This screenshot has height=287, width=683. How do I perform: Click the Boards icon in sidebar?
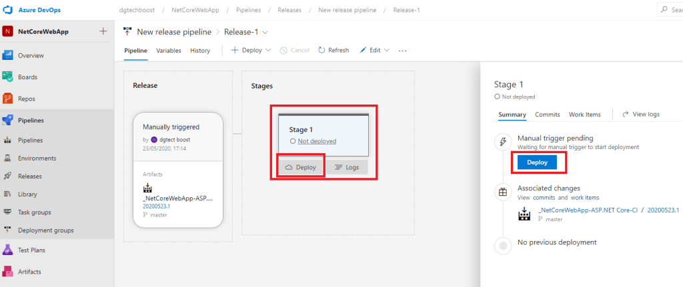[9, 77]
